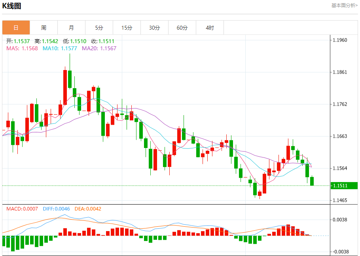Viewport: 360px width, 256px height.
Task: Open the 基本面分析 link
Action: point(344,6)
